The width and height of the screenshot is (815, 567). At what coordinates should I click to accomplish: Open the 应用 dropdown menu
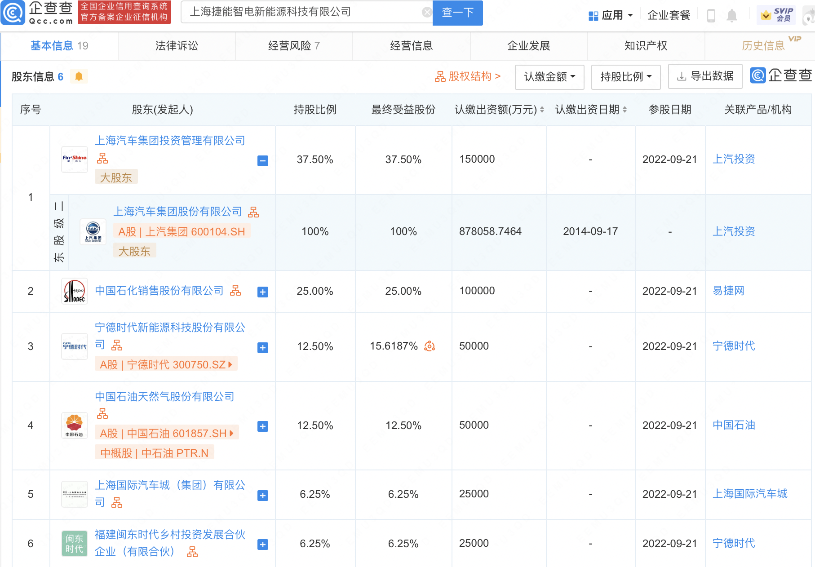[x=611, y=15]
